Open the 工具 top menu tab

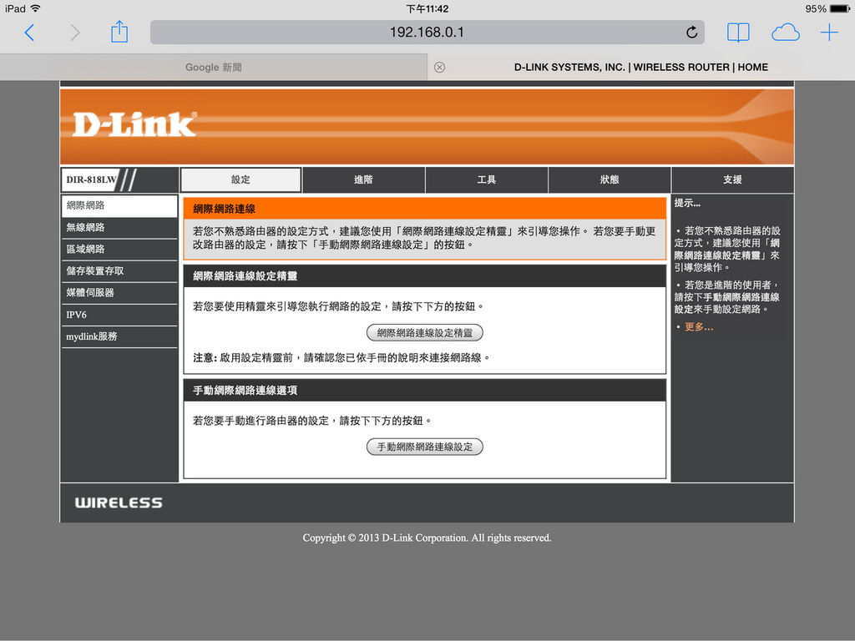click(487, 180)
